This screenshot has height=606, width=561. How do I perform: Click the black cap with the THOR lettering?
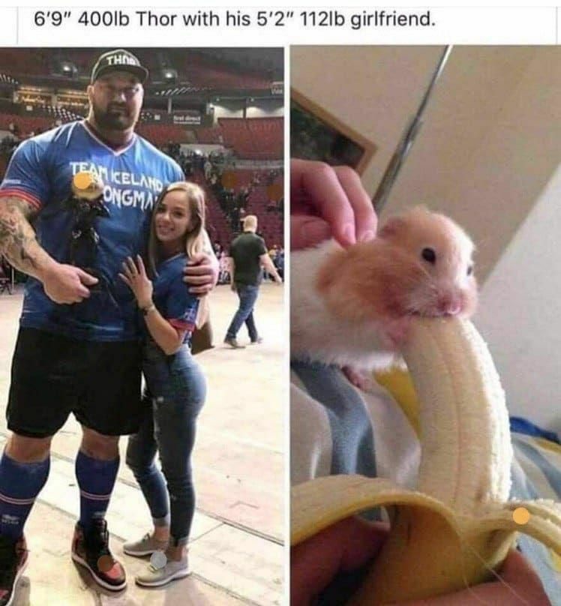[x=119, y=67]
